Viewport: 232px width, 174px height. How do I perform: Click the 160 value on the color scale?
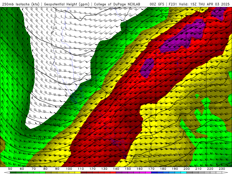point(140,169)
